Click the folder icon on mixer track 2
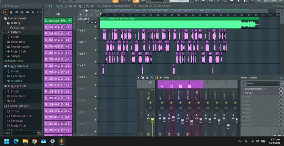This screenshot has width=284, height=146. tap(171, 86)
